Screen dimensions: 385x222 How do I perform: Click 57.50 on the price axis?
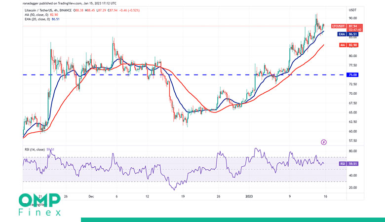click(353, 141)
